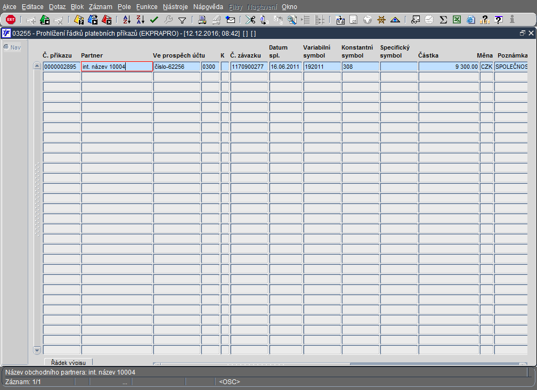Sort ascending with the A-Z icon
Viewport: 537px width, 390px height.
(x=127, y=20)
